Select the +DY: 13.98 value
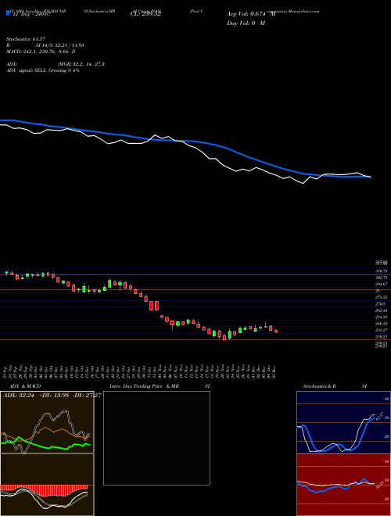391x516 pixels. tap(54, 395)
